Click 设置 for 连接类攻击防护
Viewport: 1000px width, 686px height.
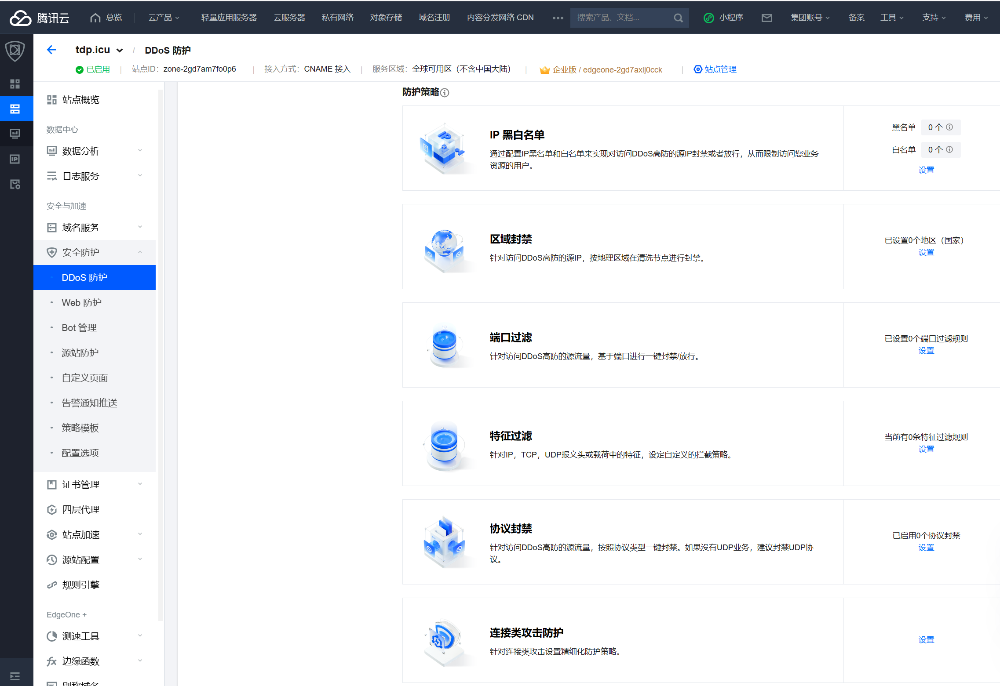click(x=926, y=640)
